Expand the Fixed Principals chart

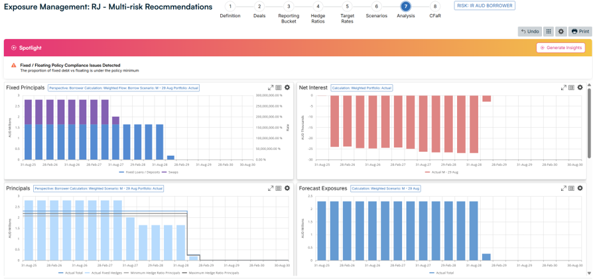[271, 87]
